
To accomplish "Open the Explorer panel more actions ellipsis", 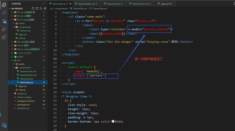I will (x=43, y=4).
